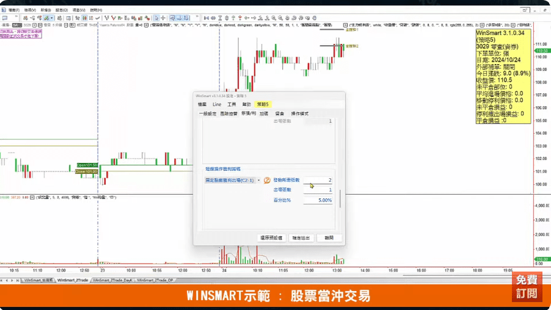The height and width of the screenshot is (310, 551).
Task: Switch to the 加碼 tab
Action: point(264,114)
